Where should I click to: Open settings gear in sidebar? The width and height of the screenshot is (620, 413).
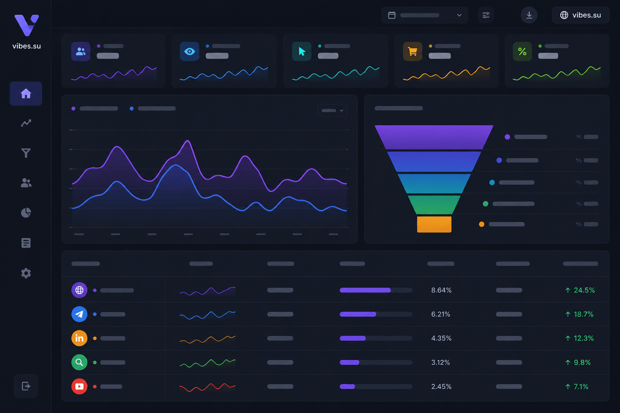(x=26, y=273)
